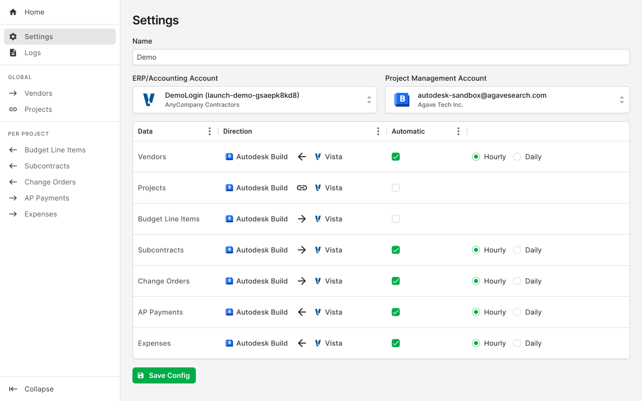Click the Autodesk Build icon in AP Payments row
642x401 pixels.
229,312
